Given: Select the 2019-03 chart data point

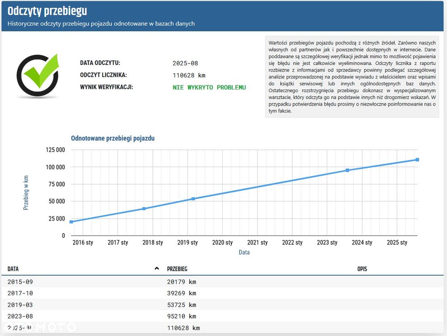Looking at the screenshot, I should click(193, 199).
